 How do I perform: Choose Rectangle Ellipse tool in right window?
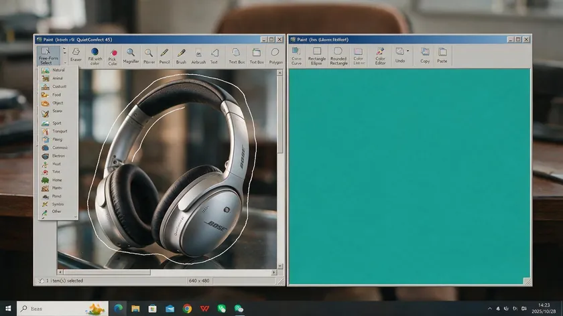(x=316, y=56)
